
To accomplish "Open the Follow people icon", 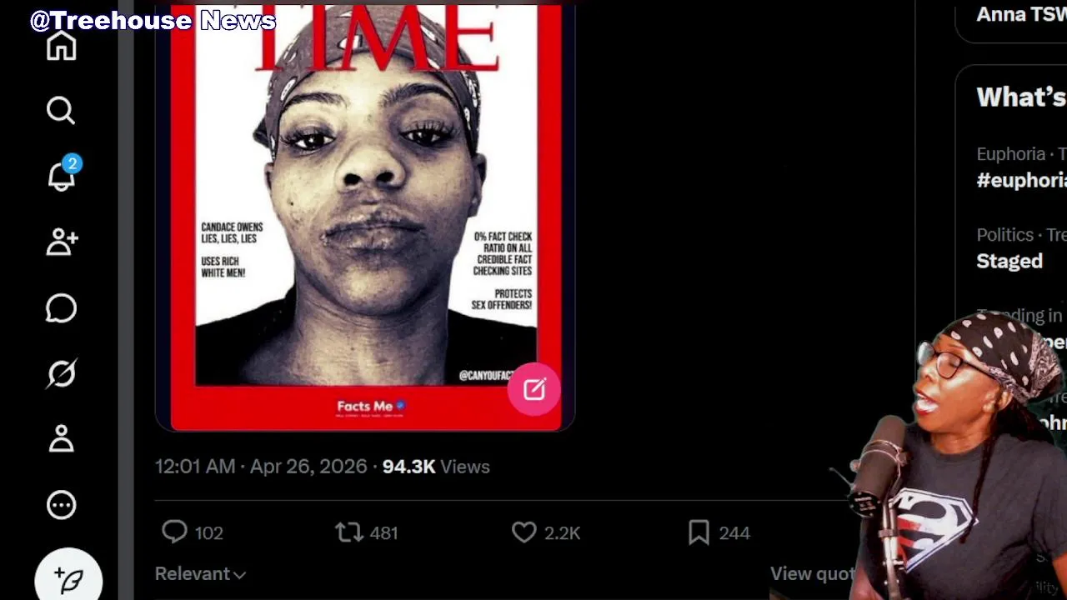I will point(62,242).
